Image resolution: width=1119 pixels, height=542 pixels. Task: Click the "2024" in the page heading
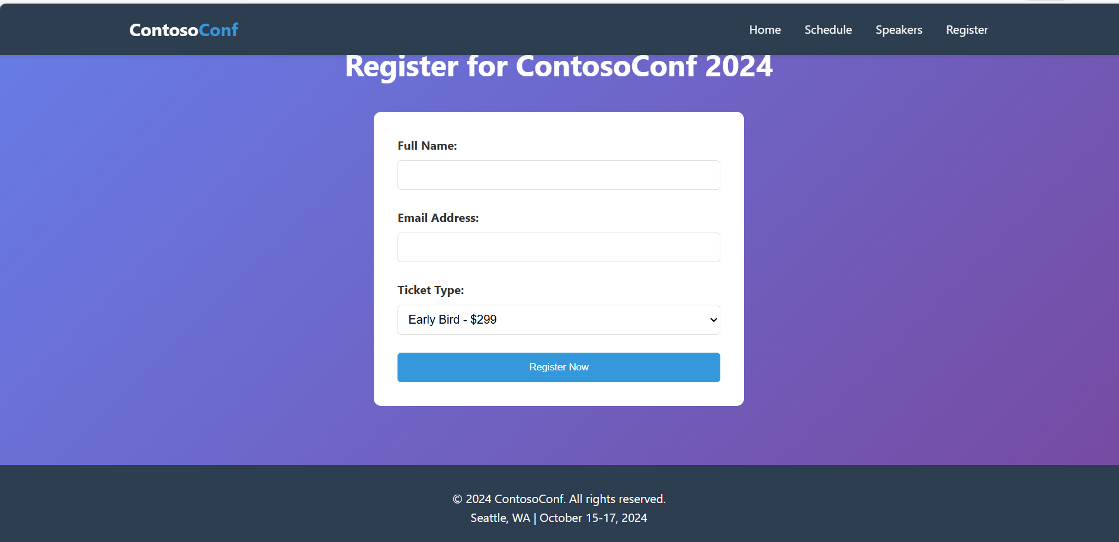[x=739, y=67]
